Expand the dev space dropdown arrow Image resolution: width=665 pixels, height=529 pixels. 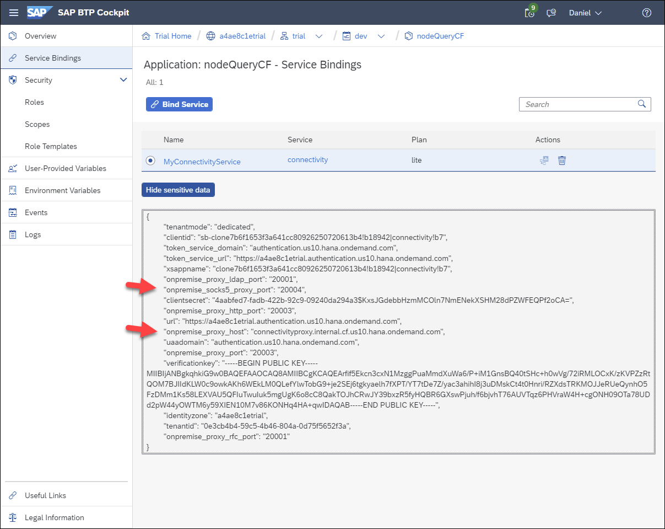[381, 36]
